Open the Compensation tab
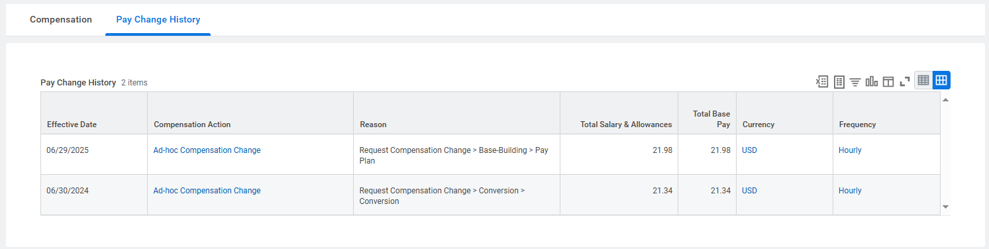This screenshot has width=989, height=249. coord(61,19)
